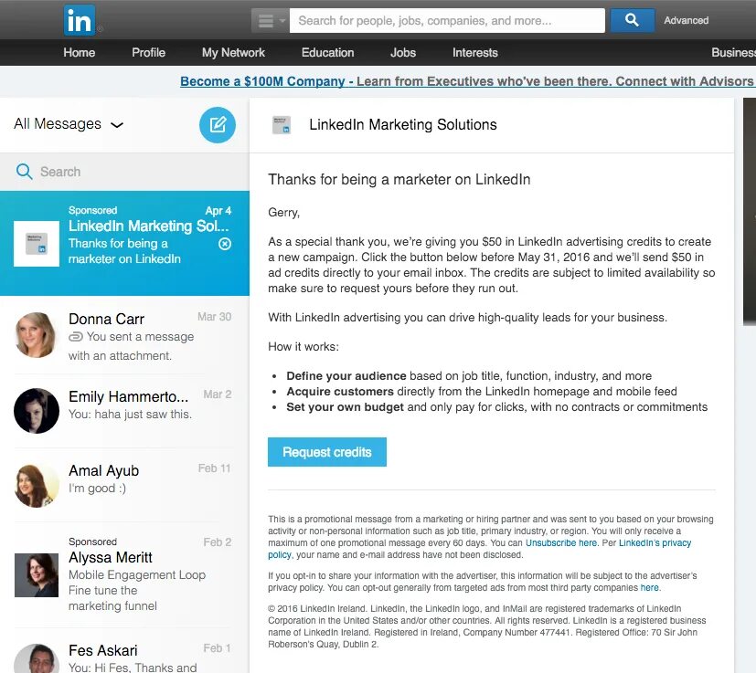Image resolution: width=756 pixels, height=673 pixels.
Task: Click the "I'm good :)" message preview
Action: (x=98, y=489)
